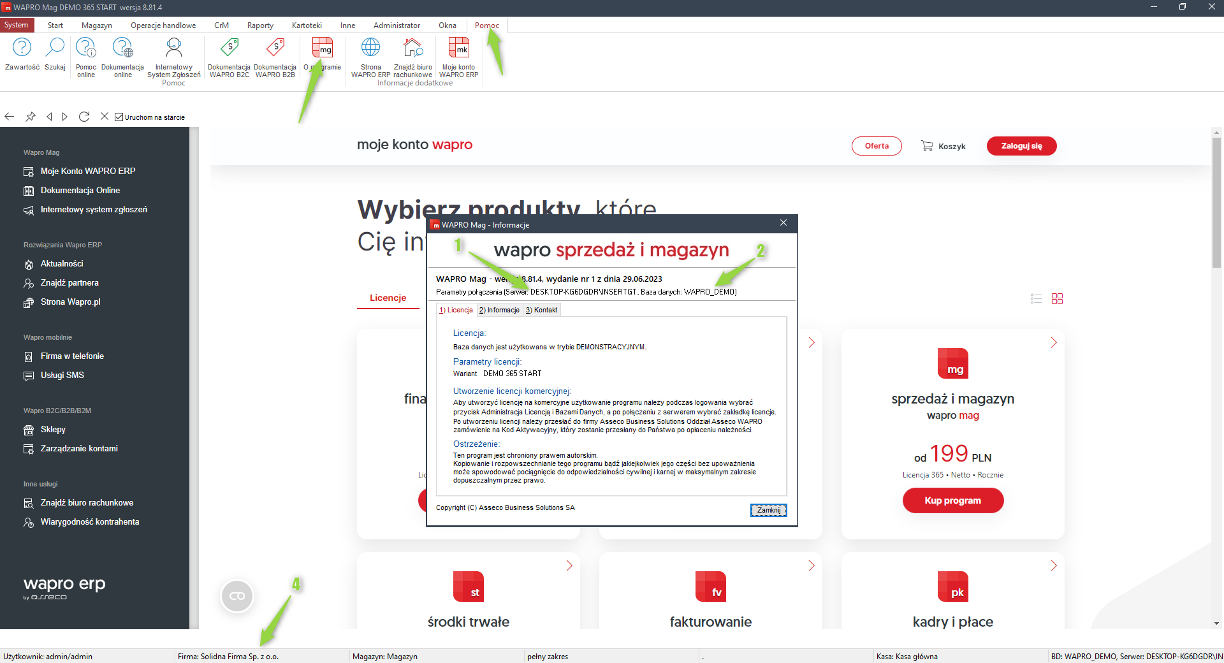Click Znajdź biuro rachunkowe ribbon icon
Viewport: 1224px width, 663px height.
(x=413, y=47)
